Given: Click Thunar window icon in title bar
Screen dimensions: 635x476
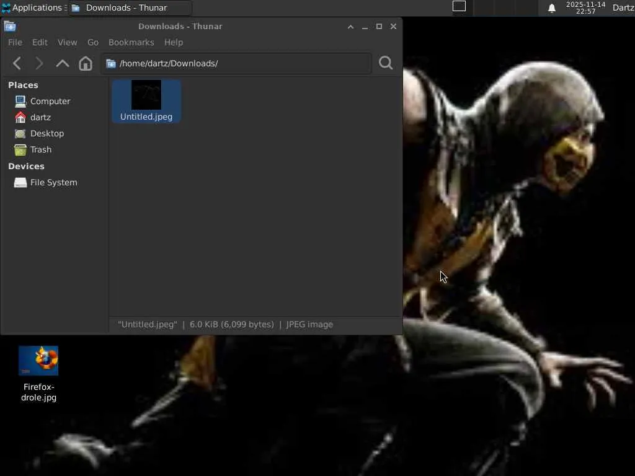Looking at the screenshot, I should 10,26.
